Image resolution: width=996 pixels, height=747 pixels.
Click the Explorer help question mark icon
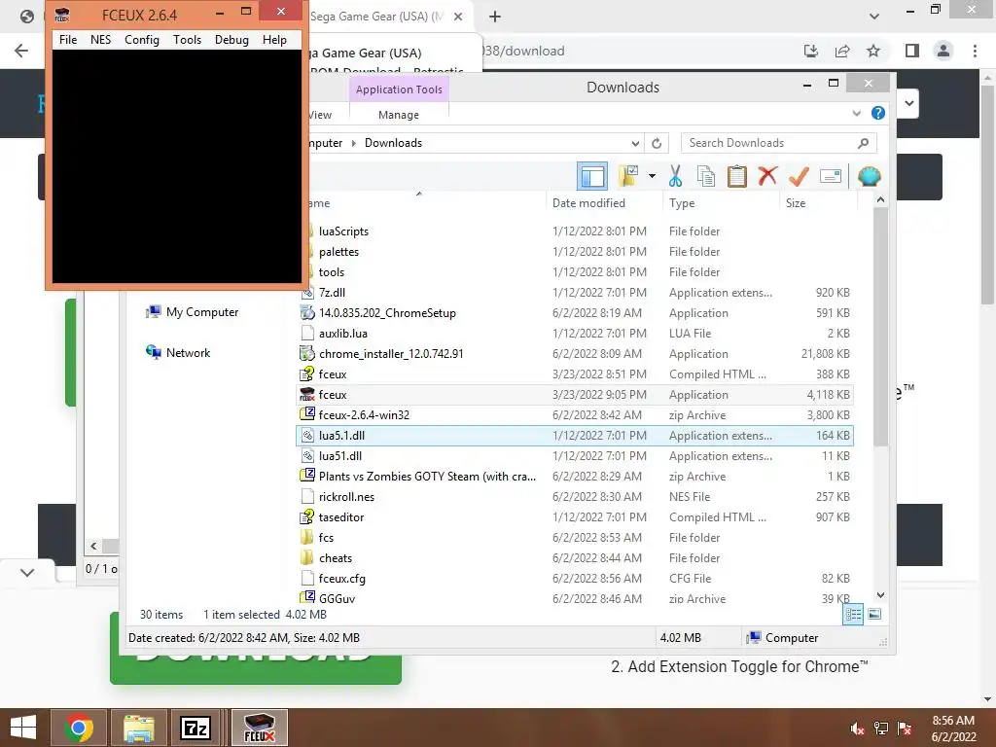click(x=878, y=113)
